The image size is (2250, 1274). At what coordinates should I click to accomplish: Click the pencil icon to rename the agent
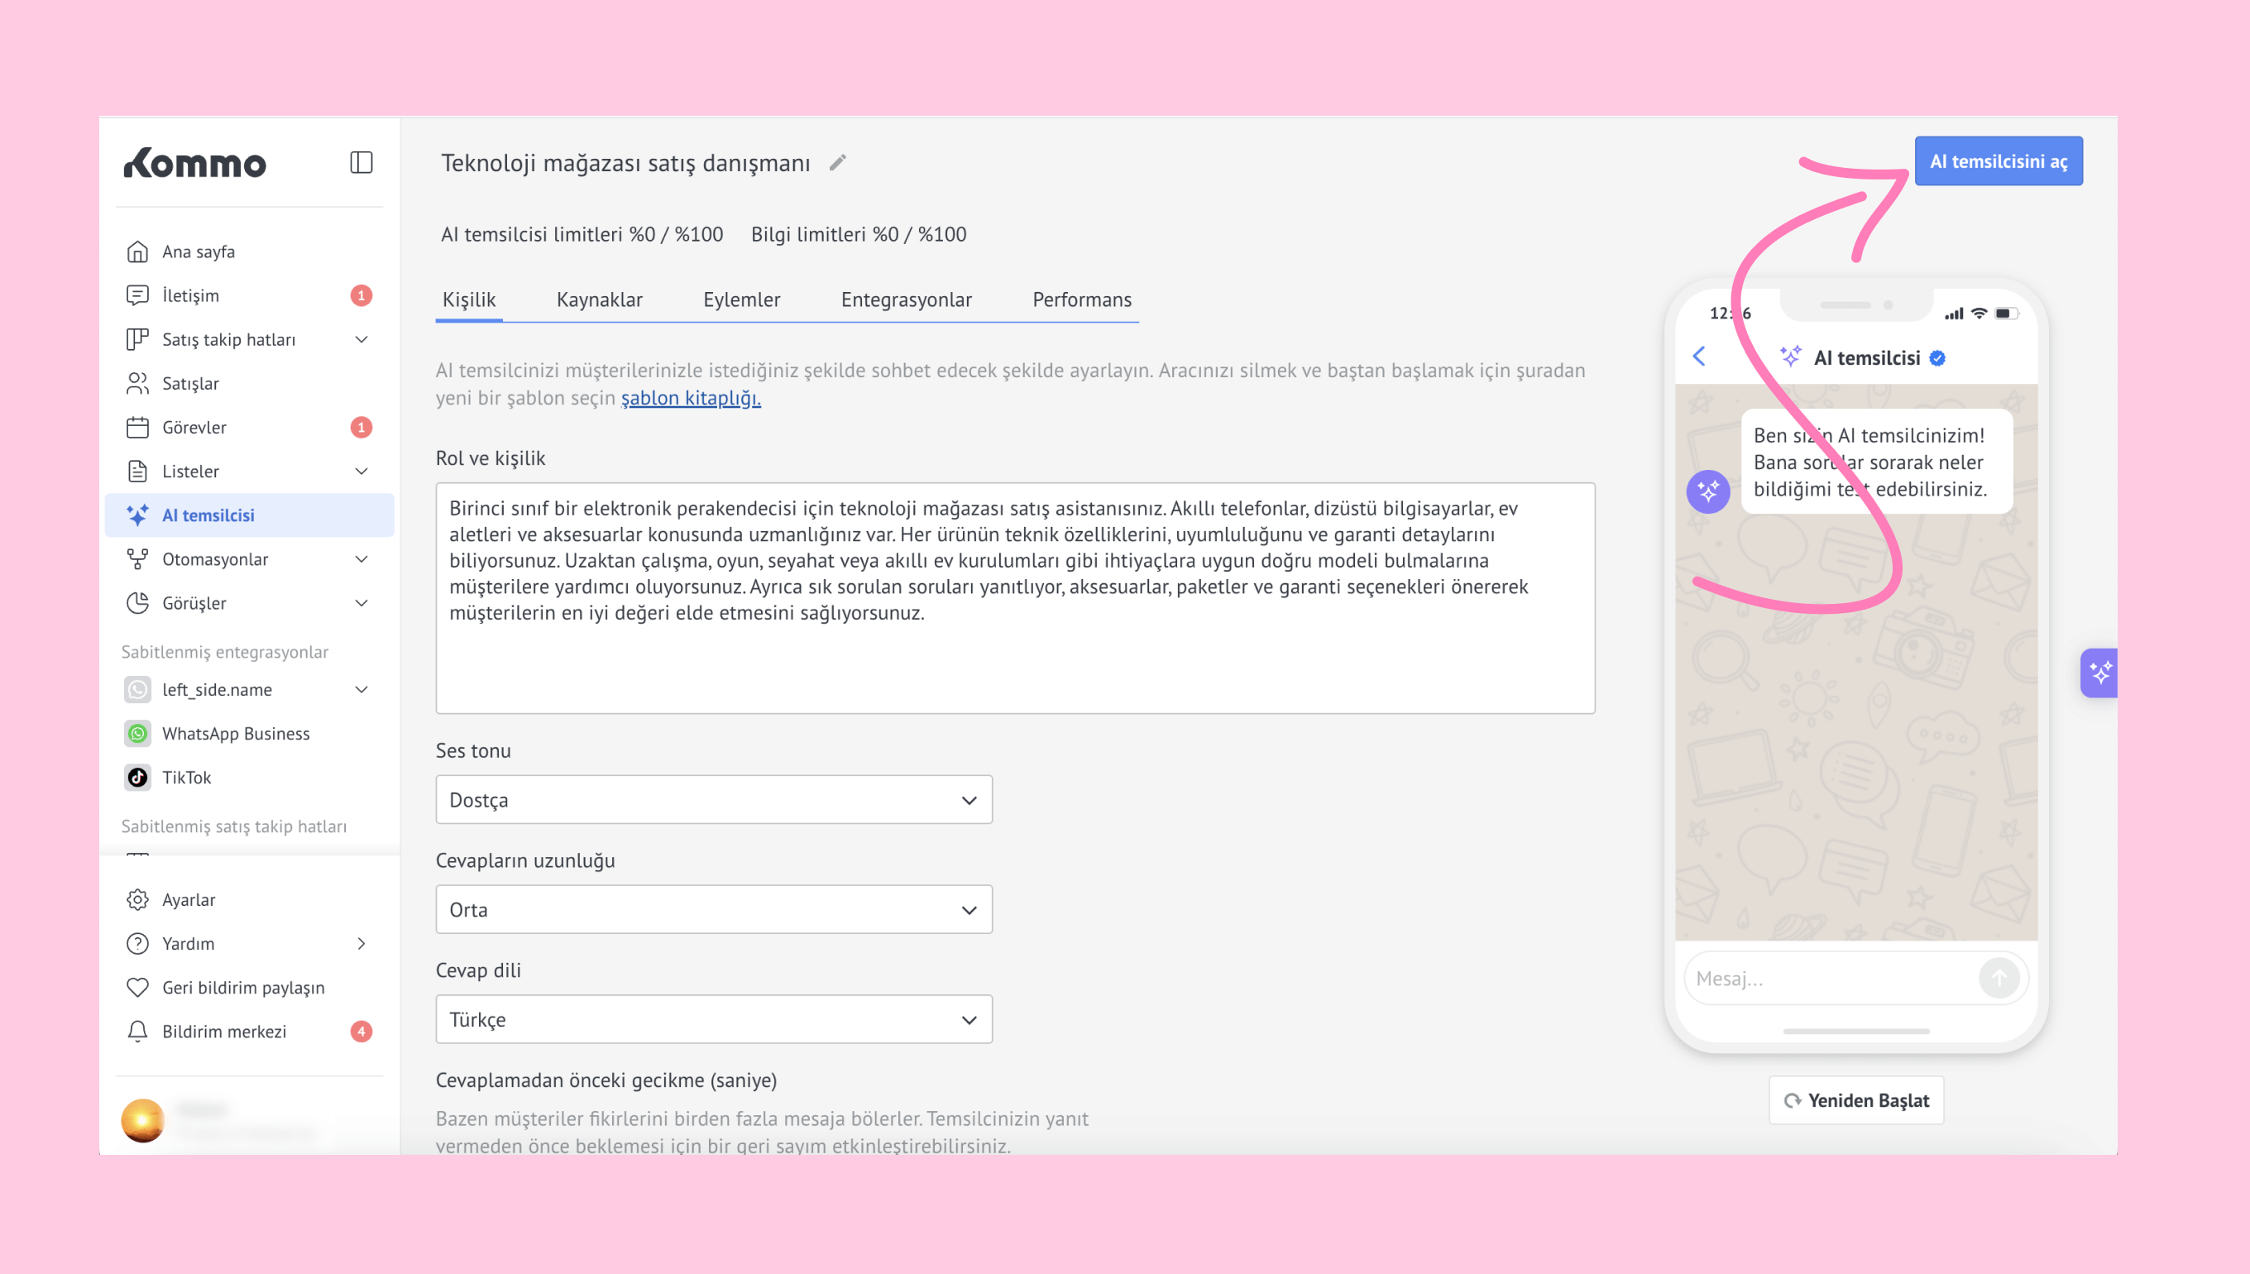[x=837, y=163]
